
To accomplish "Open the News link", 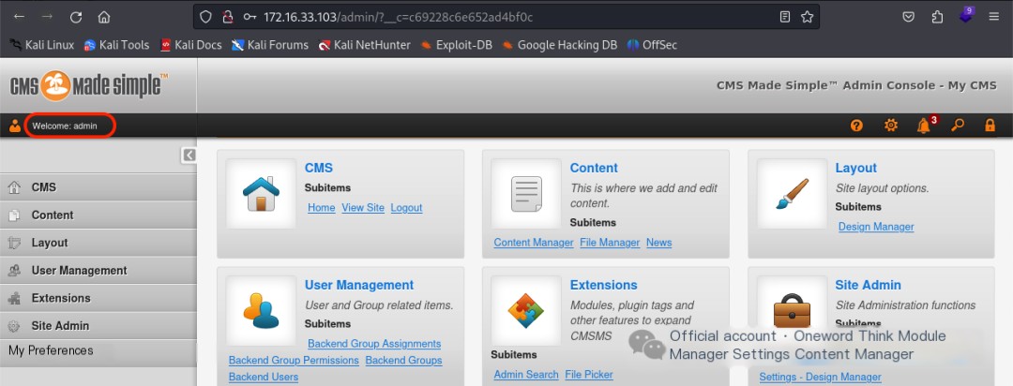I will [659, 243].
